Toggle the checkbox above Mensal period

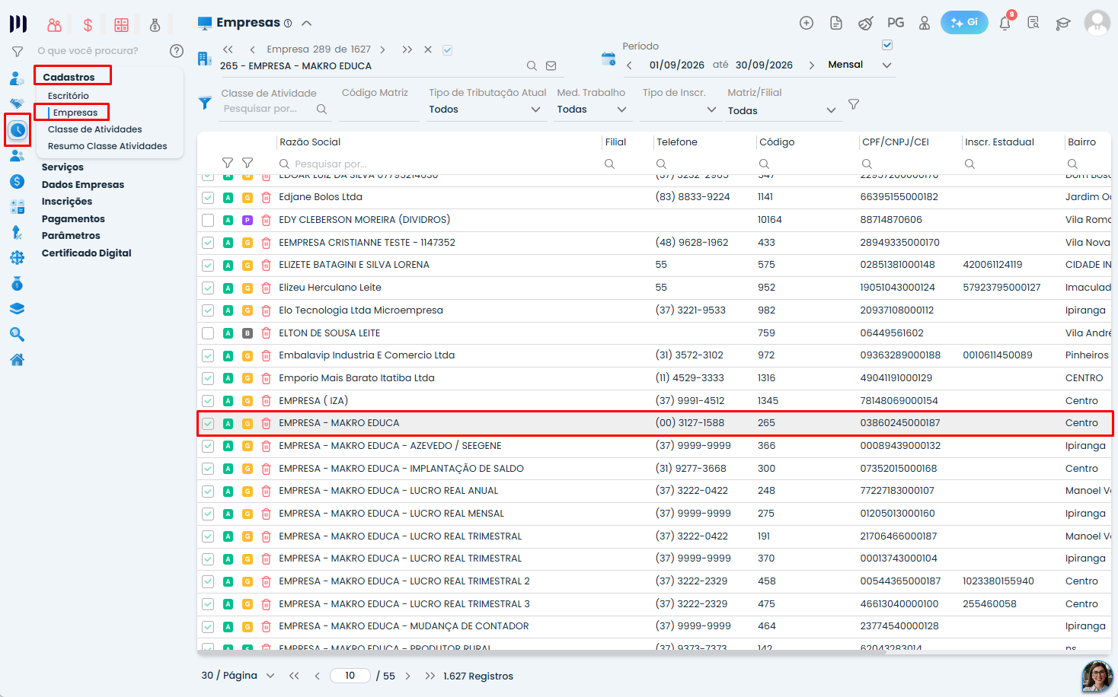887,45
